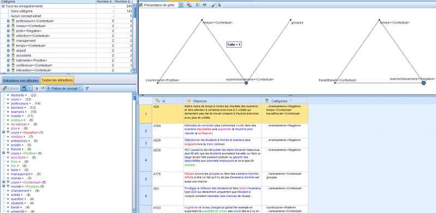This screenshot has height=213, width=436.
Task: Click scroll-up arrow of category panel scrollbar
Action: (x=135, y=5)
